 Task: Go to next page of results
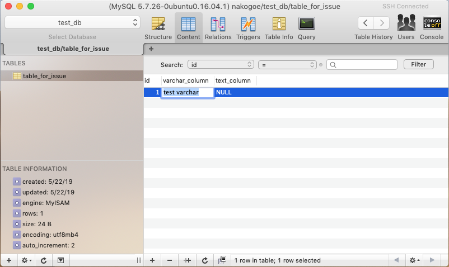432,260
